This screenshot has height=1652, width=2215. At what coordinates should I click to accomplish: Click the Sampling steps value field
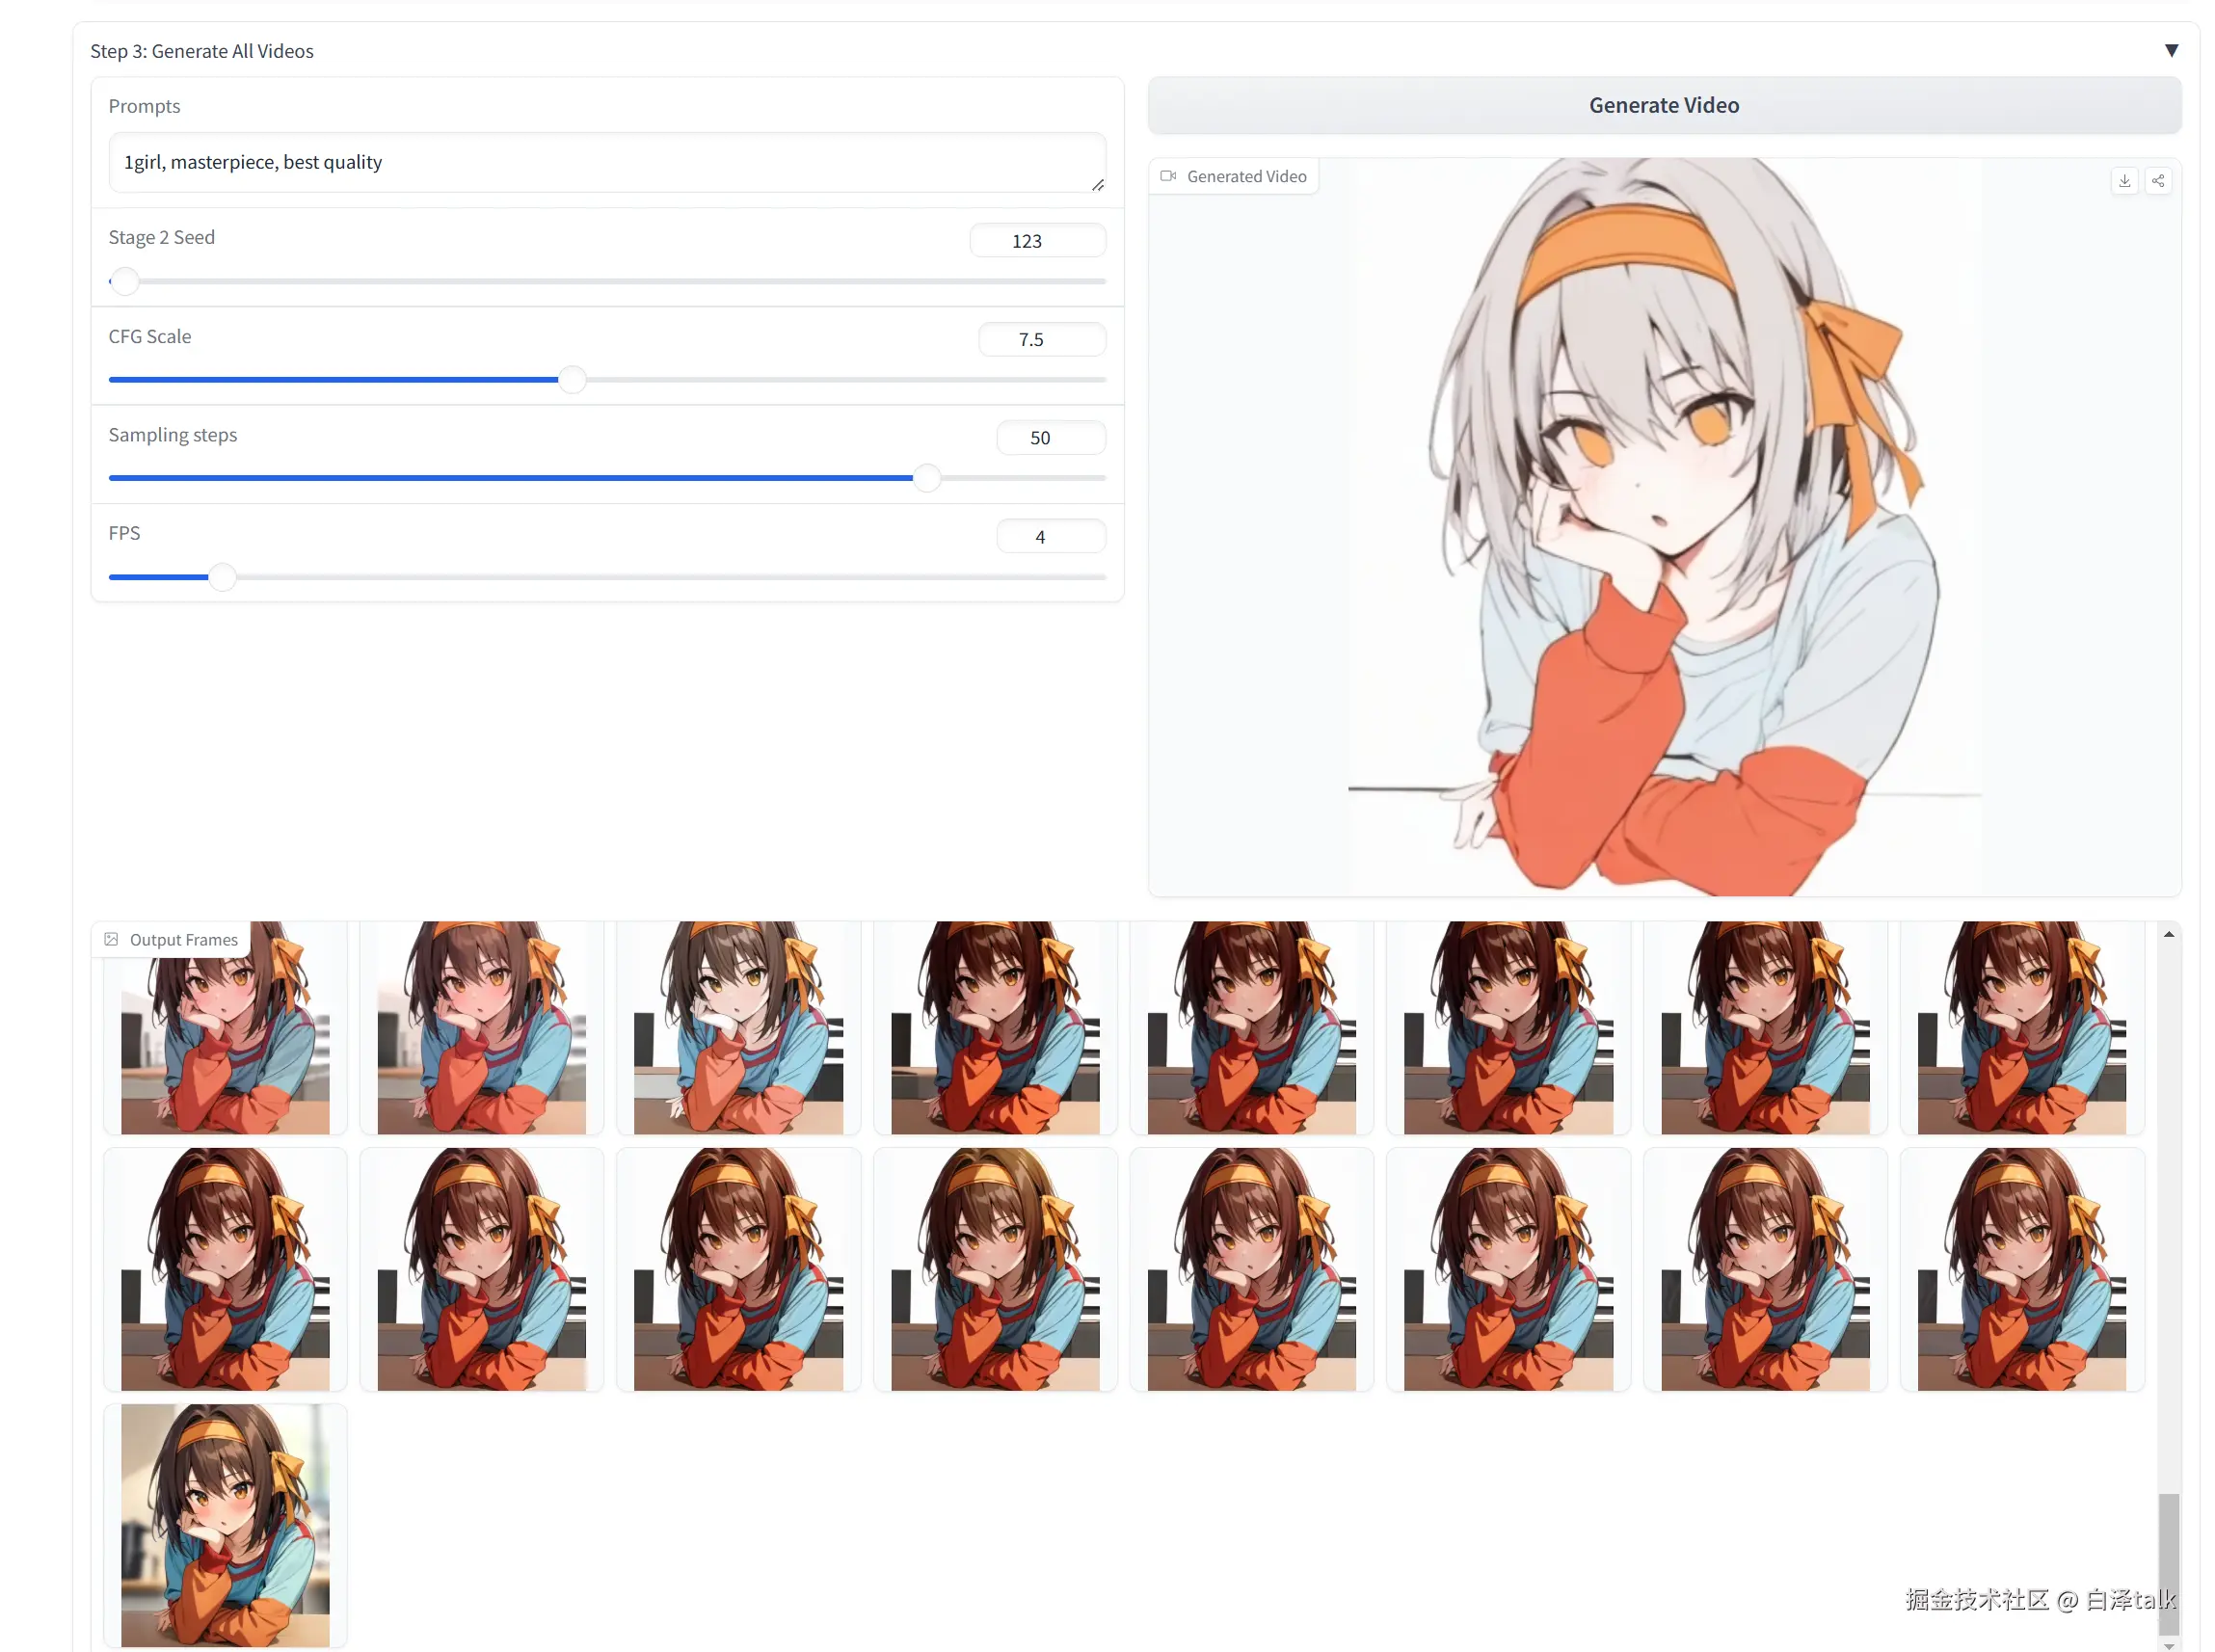1050,438
